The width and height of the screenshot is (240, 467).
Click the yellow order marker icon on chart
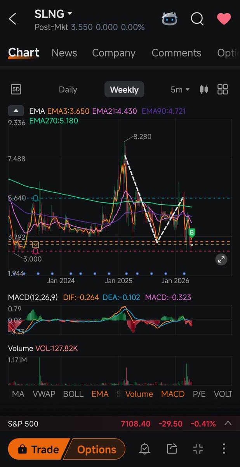pos(36,244)
